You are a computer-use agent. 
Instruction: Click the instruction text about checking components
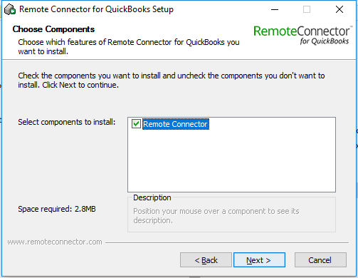pyautogui.click(x=172, y=80)
